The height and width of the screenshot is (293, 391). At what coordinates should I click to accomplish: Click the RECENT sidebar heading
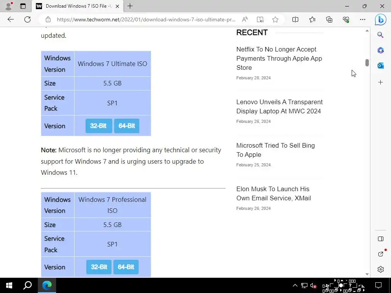252,32
